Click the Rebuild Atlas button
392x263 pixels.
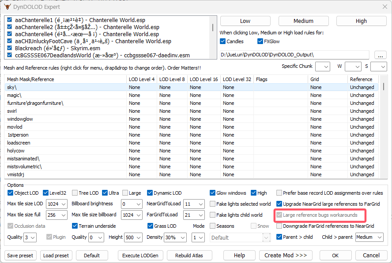[189, 255]
